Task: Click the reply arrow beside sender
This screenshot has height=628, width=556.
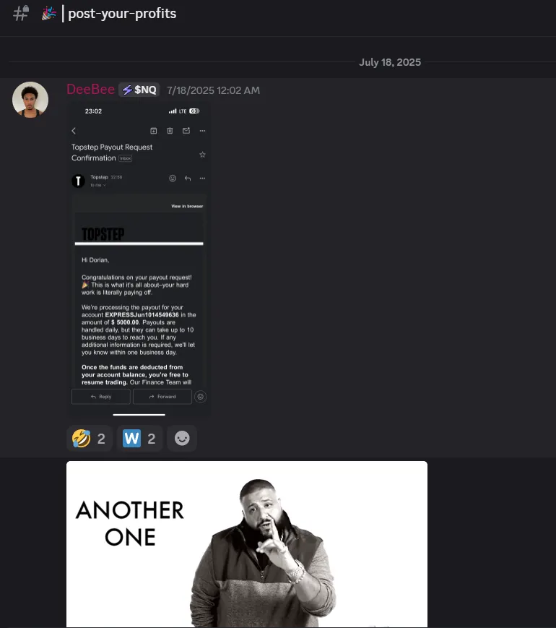Action: point(188,178)
